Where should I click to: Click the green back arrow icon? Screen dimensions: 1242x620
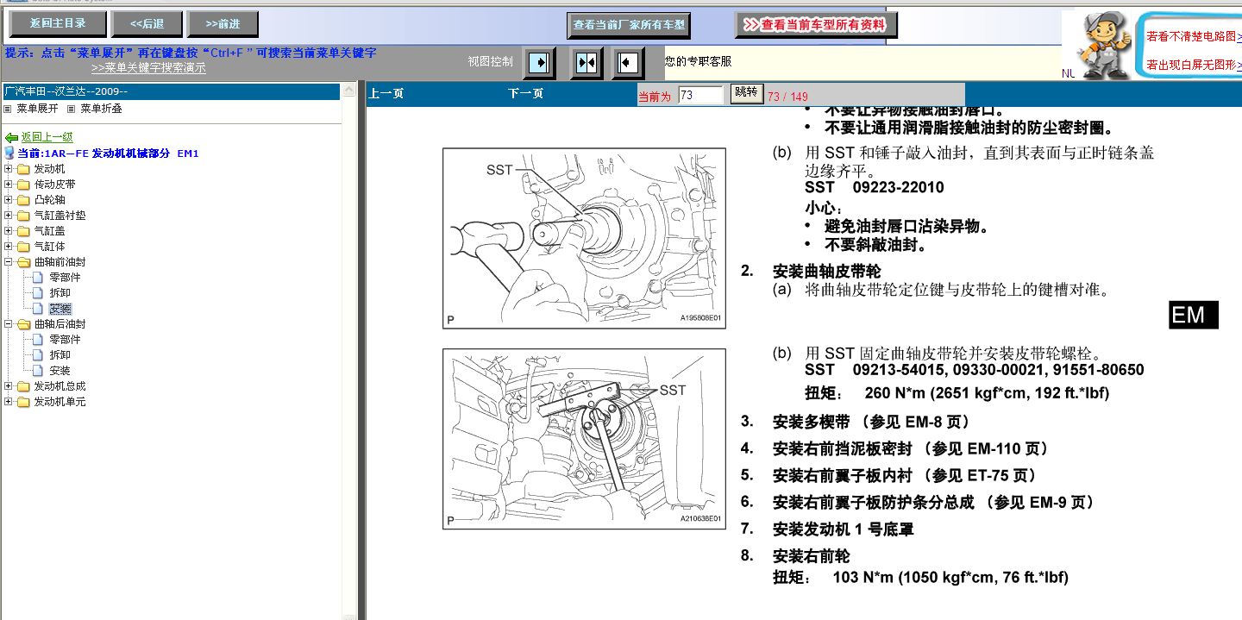11,137
